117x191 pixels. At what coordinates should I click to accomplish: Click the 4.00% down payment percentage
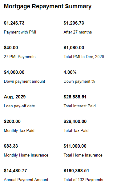(70, 72)
